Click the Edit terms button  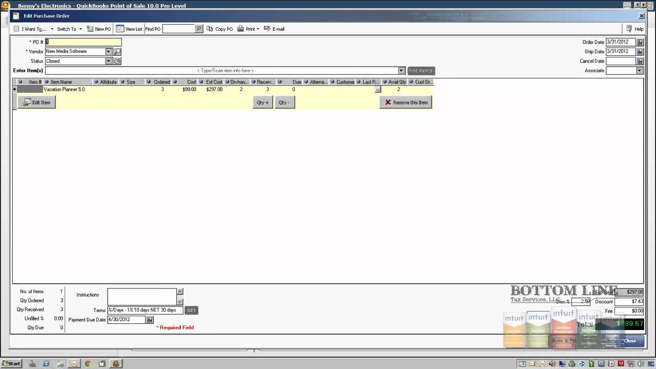191,310
